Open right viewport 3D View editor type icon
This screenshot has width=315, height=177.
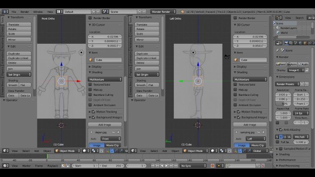pyautogui.click(x=134, y=151)
